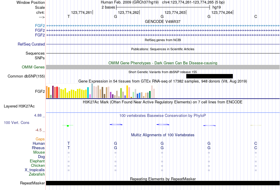The height and width of the screenshot is (190, 280).
Task: Click position label 123,774,262
Action: pos(129,12)
